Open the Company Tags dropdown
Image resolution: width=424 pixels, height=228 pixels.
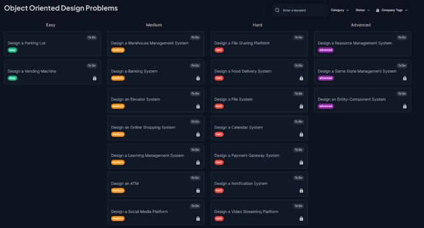pos(392,10)
